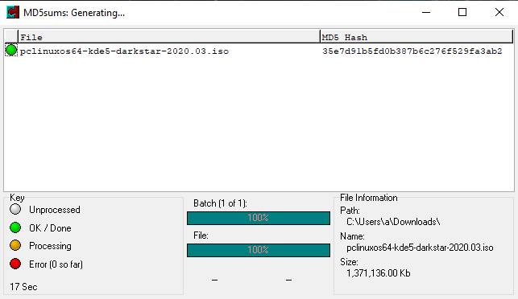Click the green status dot beside pclinuxos64 file

(x=11, y=51)
